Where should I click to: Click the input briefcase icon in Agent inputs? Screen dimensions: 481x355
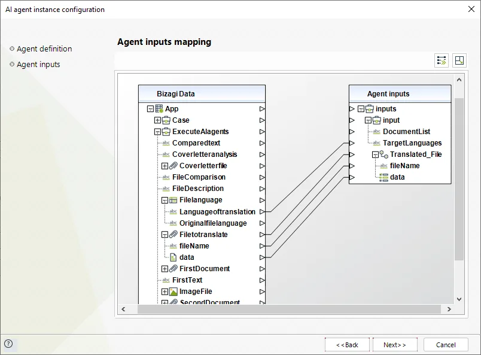tap(377, 120)
